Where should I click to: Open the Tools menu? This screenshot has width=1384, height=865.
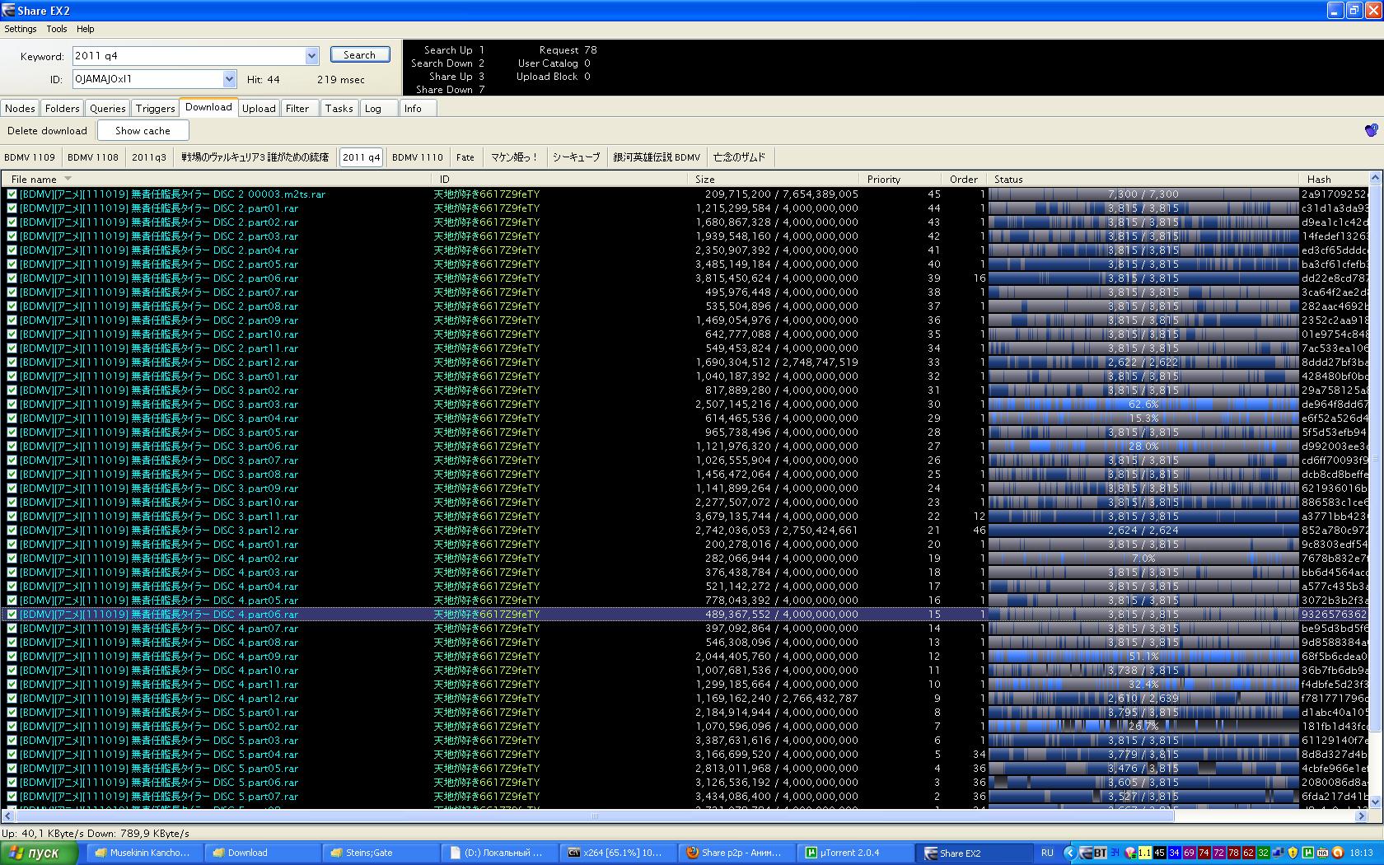(57, 29)
